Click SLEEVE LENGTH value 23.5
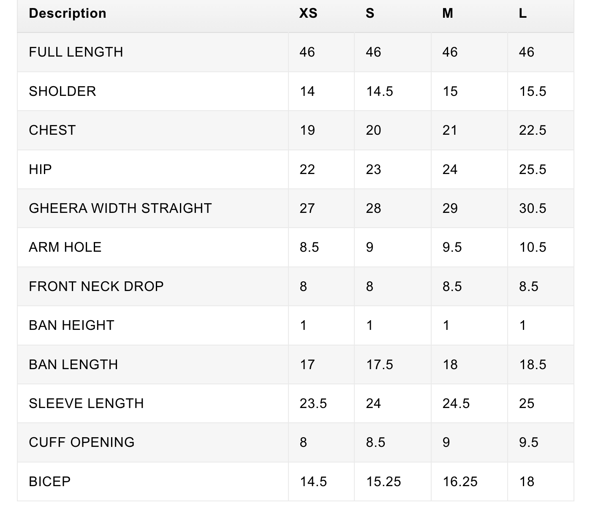This screenshot has width=590, height=506. point(313,403)
